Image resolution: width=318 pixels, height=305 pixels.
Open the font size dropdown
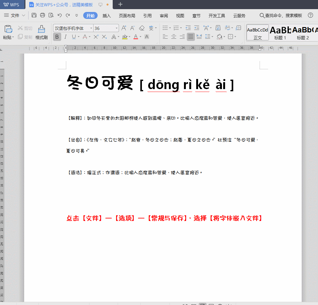pos(116,28)
